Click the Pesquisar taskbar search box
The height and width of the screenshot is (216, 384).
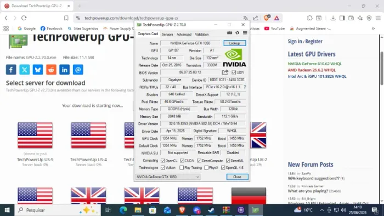point(58,210)
